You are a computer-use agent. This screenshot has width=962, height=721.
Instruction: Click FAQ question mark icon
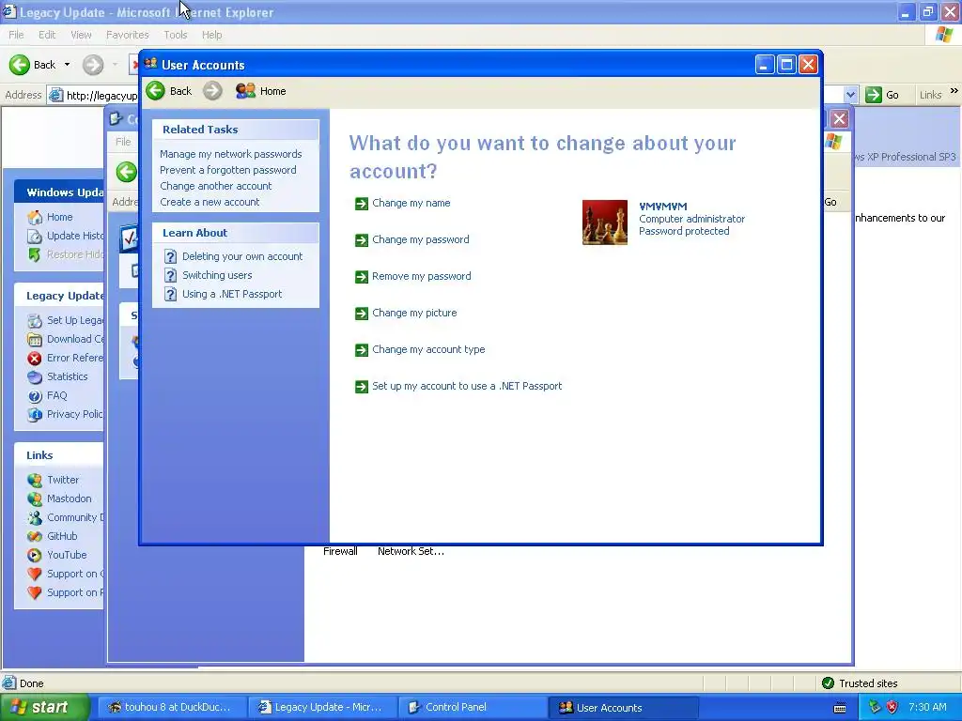click(x=35, y=396)
